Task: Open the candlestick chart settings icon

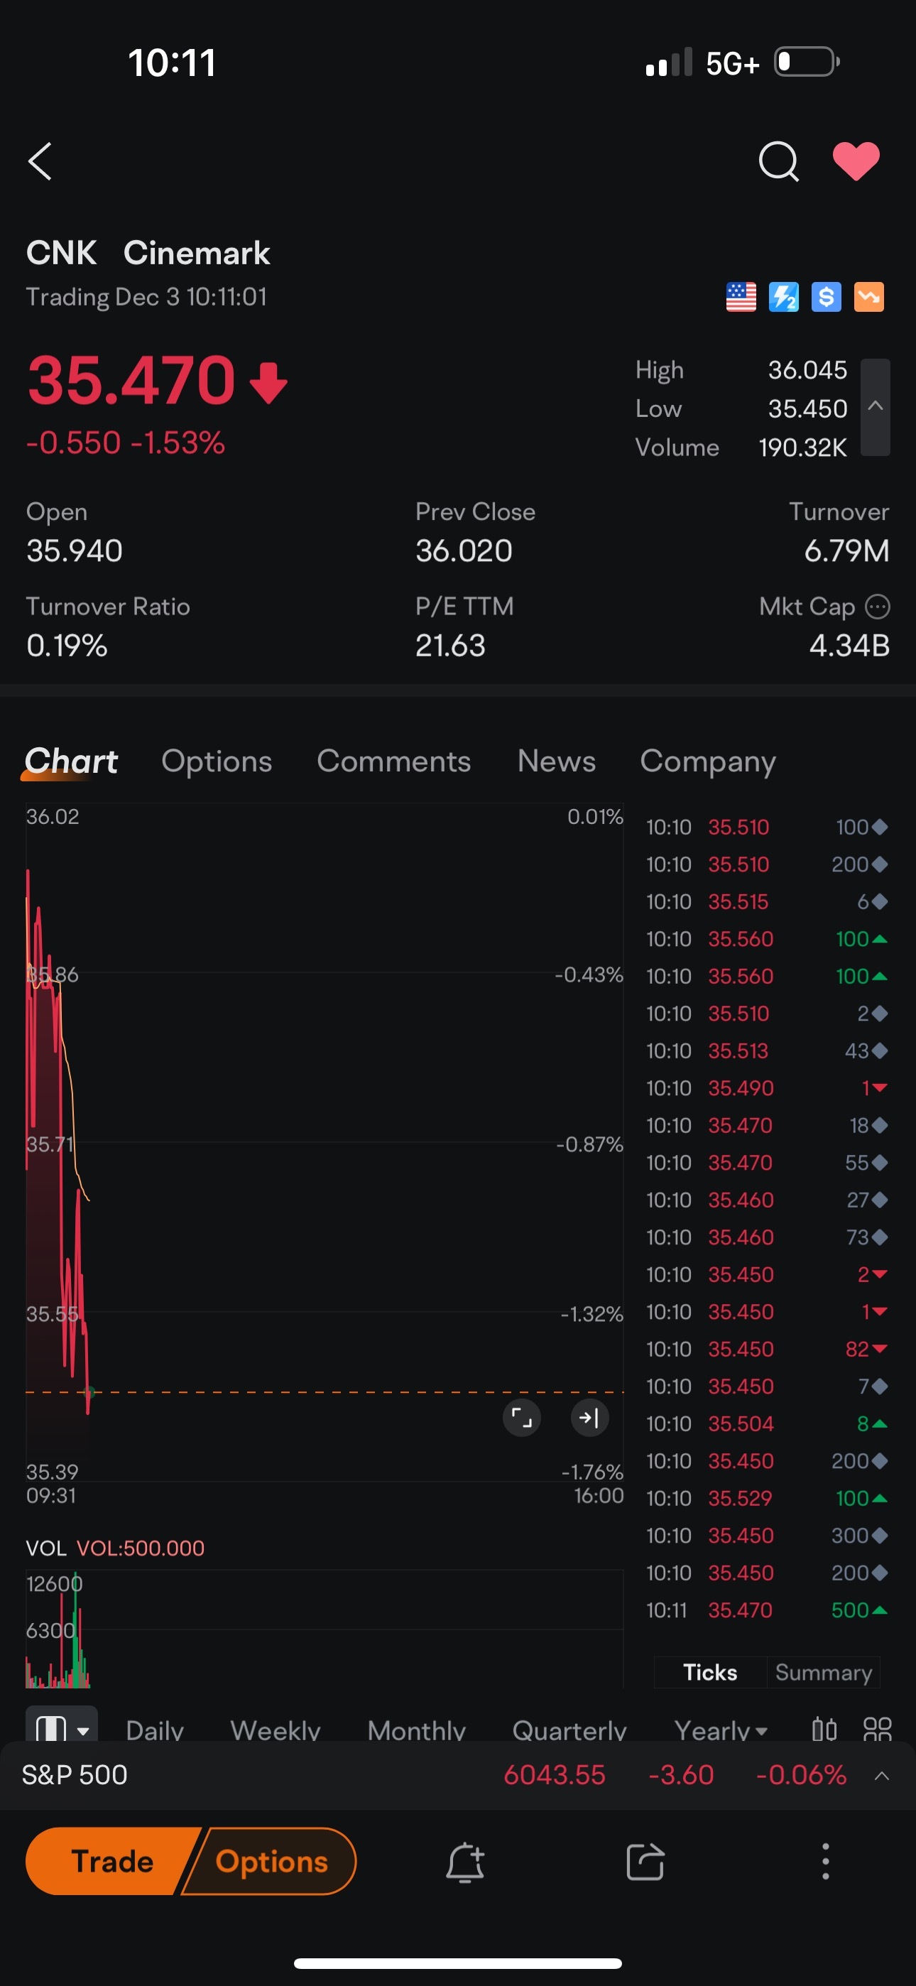Action: (824, 1730)
